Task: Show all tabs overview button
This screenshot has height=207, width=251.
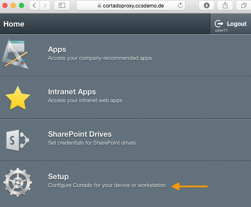Action: point(244,5)
